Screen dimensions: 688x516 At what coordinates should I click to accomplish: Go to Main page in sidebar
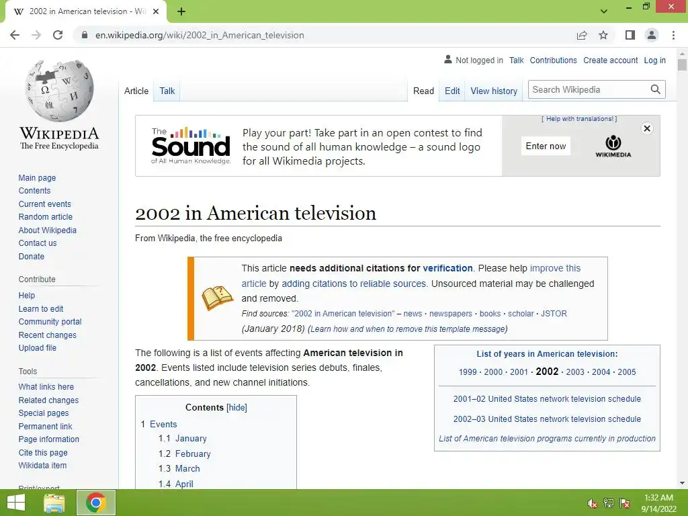(37, 177)
